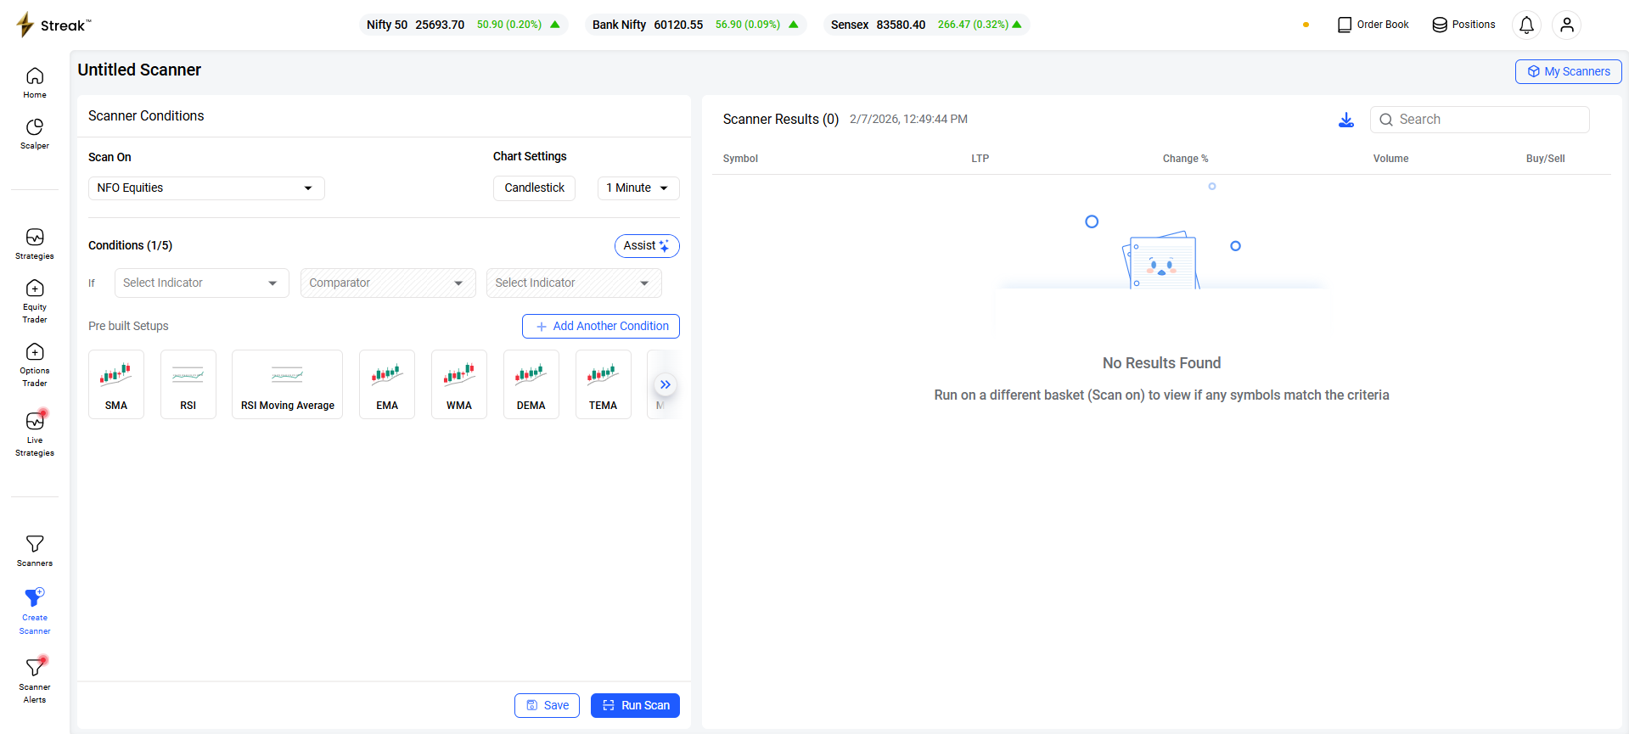Open the notifications bell icon
The width and height of the screenshot is (1629, 734).
(x=1525, y=25)
